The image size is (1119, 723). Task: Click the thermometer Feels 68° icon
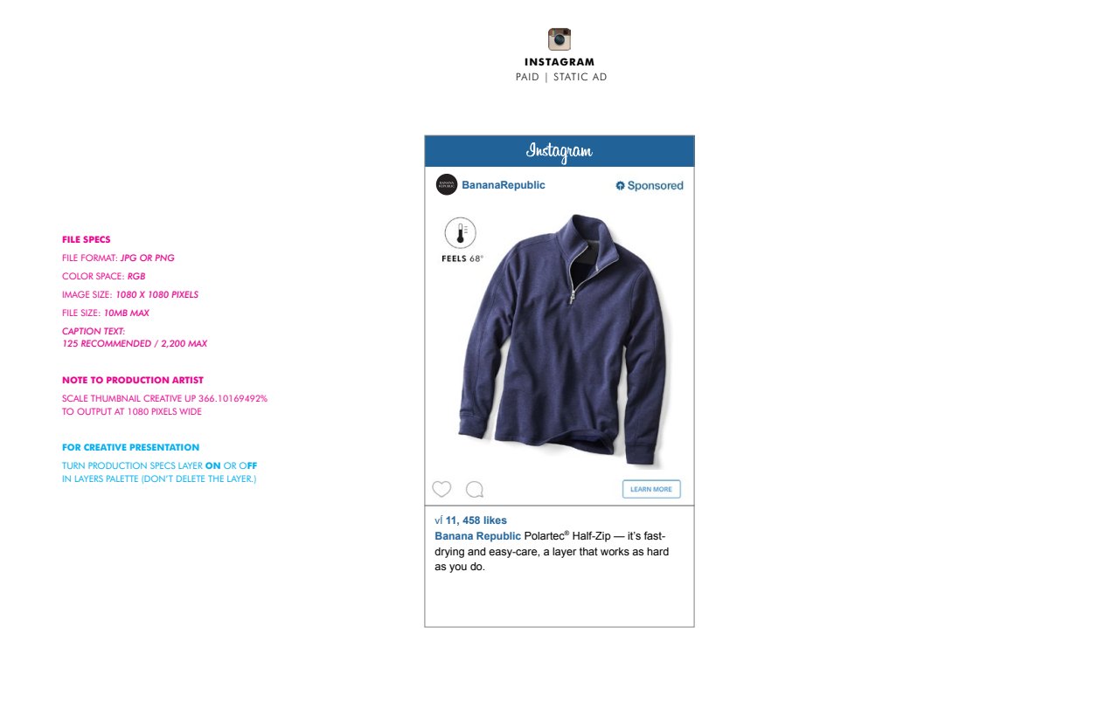click(x=461, y=233)
